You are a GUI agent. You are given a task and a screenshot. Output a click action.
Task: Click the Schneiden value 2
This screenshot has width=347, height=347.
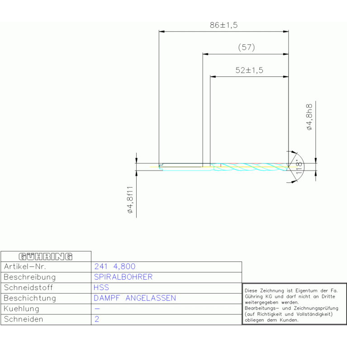(97, 319)
